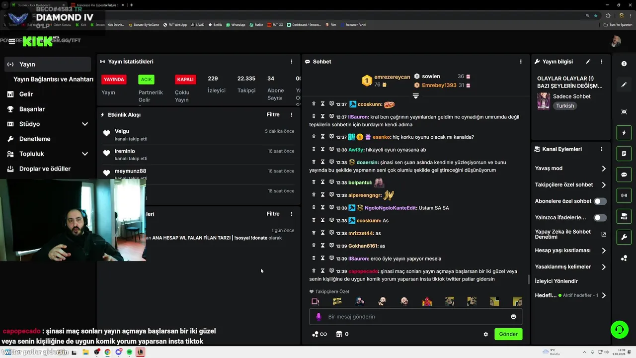Image resolution: width=636 pixels, height=358 pixels.
Task: Click the wrench icon in right sidebar
Action: (x=624, y=237)
